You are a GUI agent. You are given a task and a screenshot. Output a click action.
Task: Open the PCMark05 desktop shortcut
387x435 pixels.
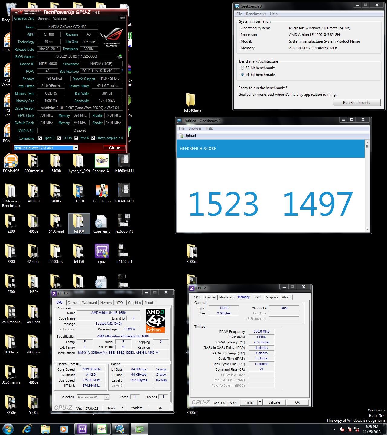tap(11, 163)
